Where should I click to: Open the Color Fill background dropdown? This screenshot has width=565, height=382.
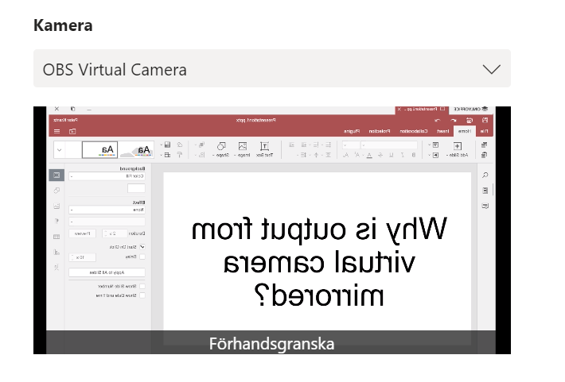(107, 176)
